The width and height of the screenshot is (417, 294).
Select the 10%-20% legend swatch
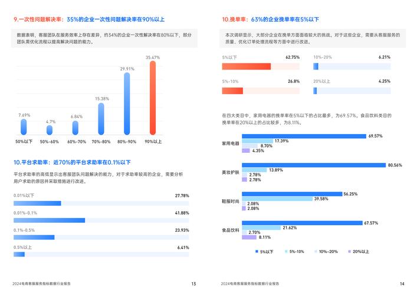(x=315, y=252)
